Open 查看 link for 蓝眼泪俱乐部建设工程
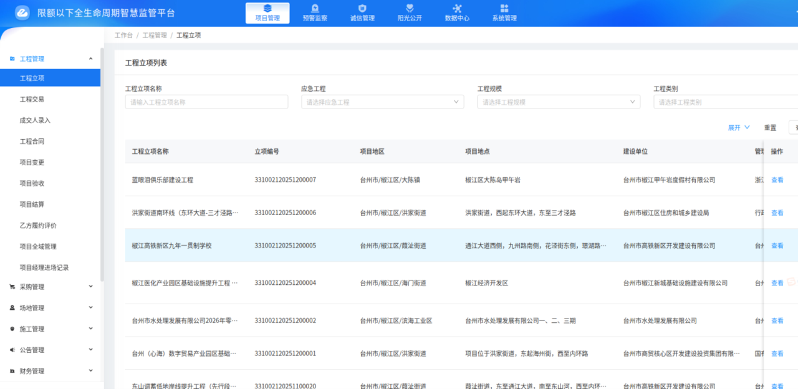 click(x=777, y=179)
